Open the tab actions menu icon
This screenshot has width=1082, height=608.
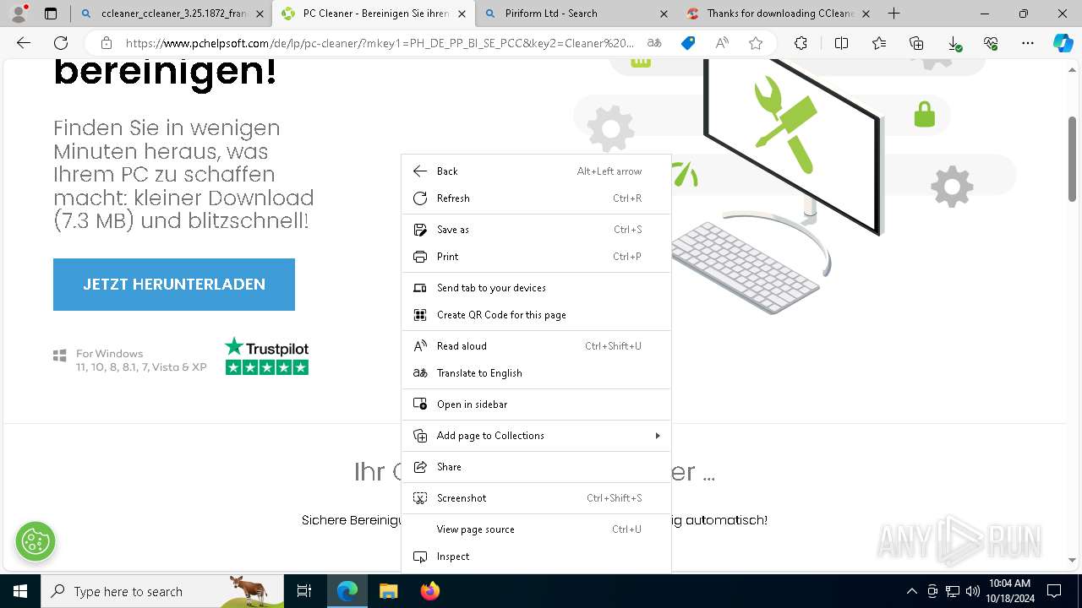51,14
